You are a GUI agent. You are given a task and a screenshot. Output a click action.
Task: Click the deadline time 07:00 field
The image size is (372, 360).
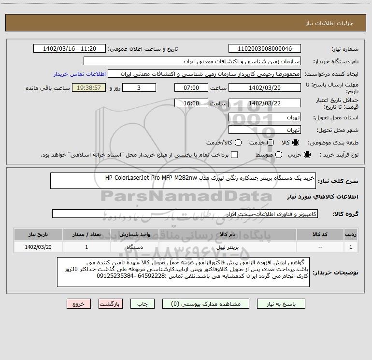[x=191, y=87]
